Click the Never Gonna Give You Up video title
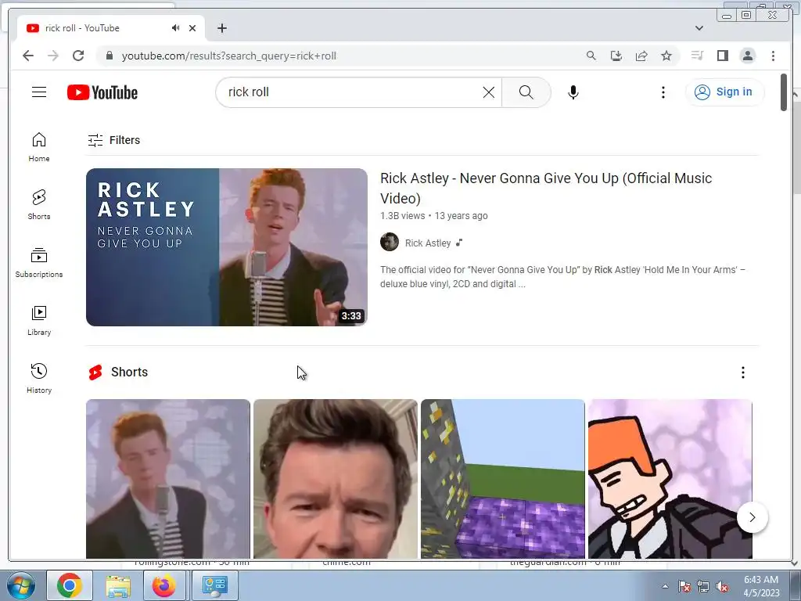The width and height of the screenshot is (801, 601). [545, 188]
